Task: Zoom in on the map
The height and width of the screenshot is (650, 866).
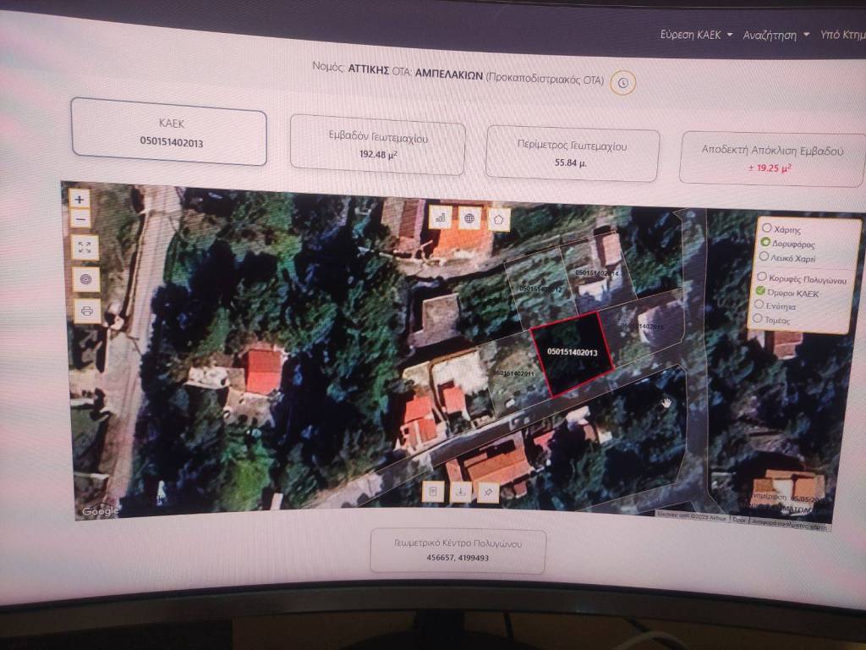Action: pos(79,200)
